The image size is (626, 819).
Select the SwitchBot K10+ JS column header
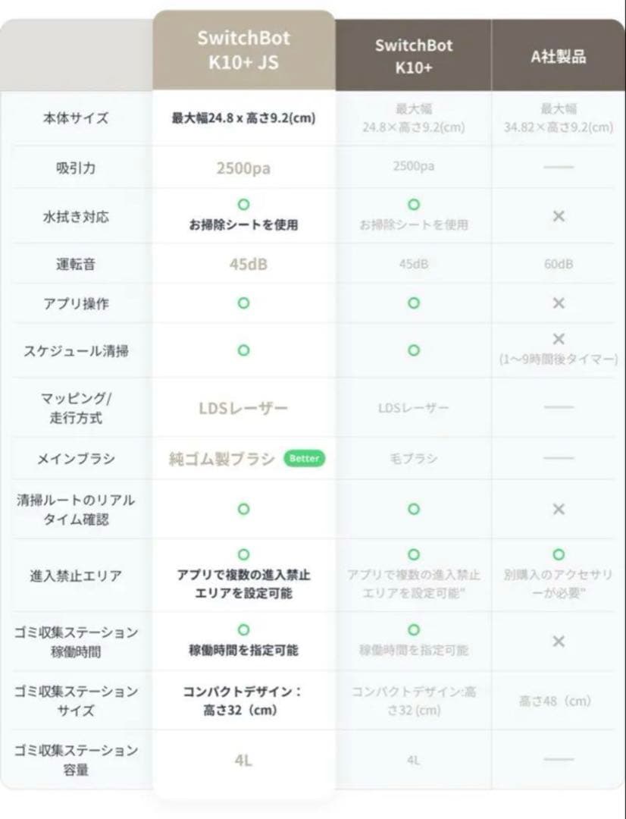243,50
